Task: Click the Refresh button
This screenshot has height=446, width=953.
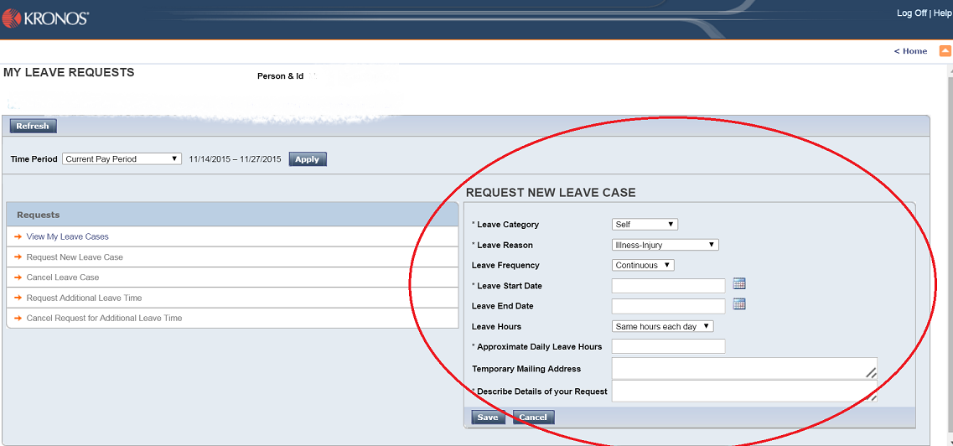Action: point(33,126)
